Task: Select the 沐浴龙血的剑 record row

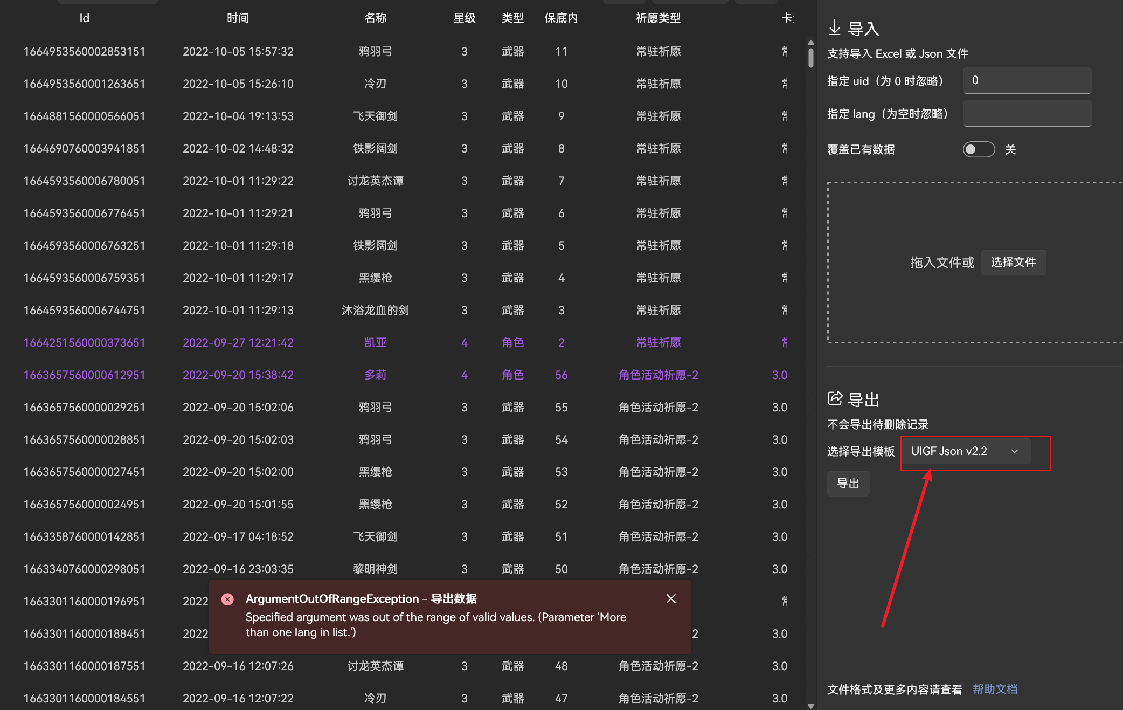Action: 376,310
